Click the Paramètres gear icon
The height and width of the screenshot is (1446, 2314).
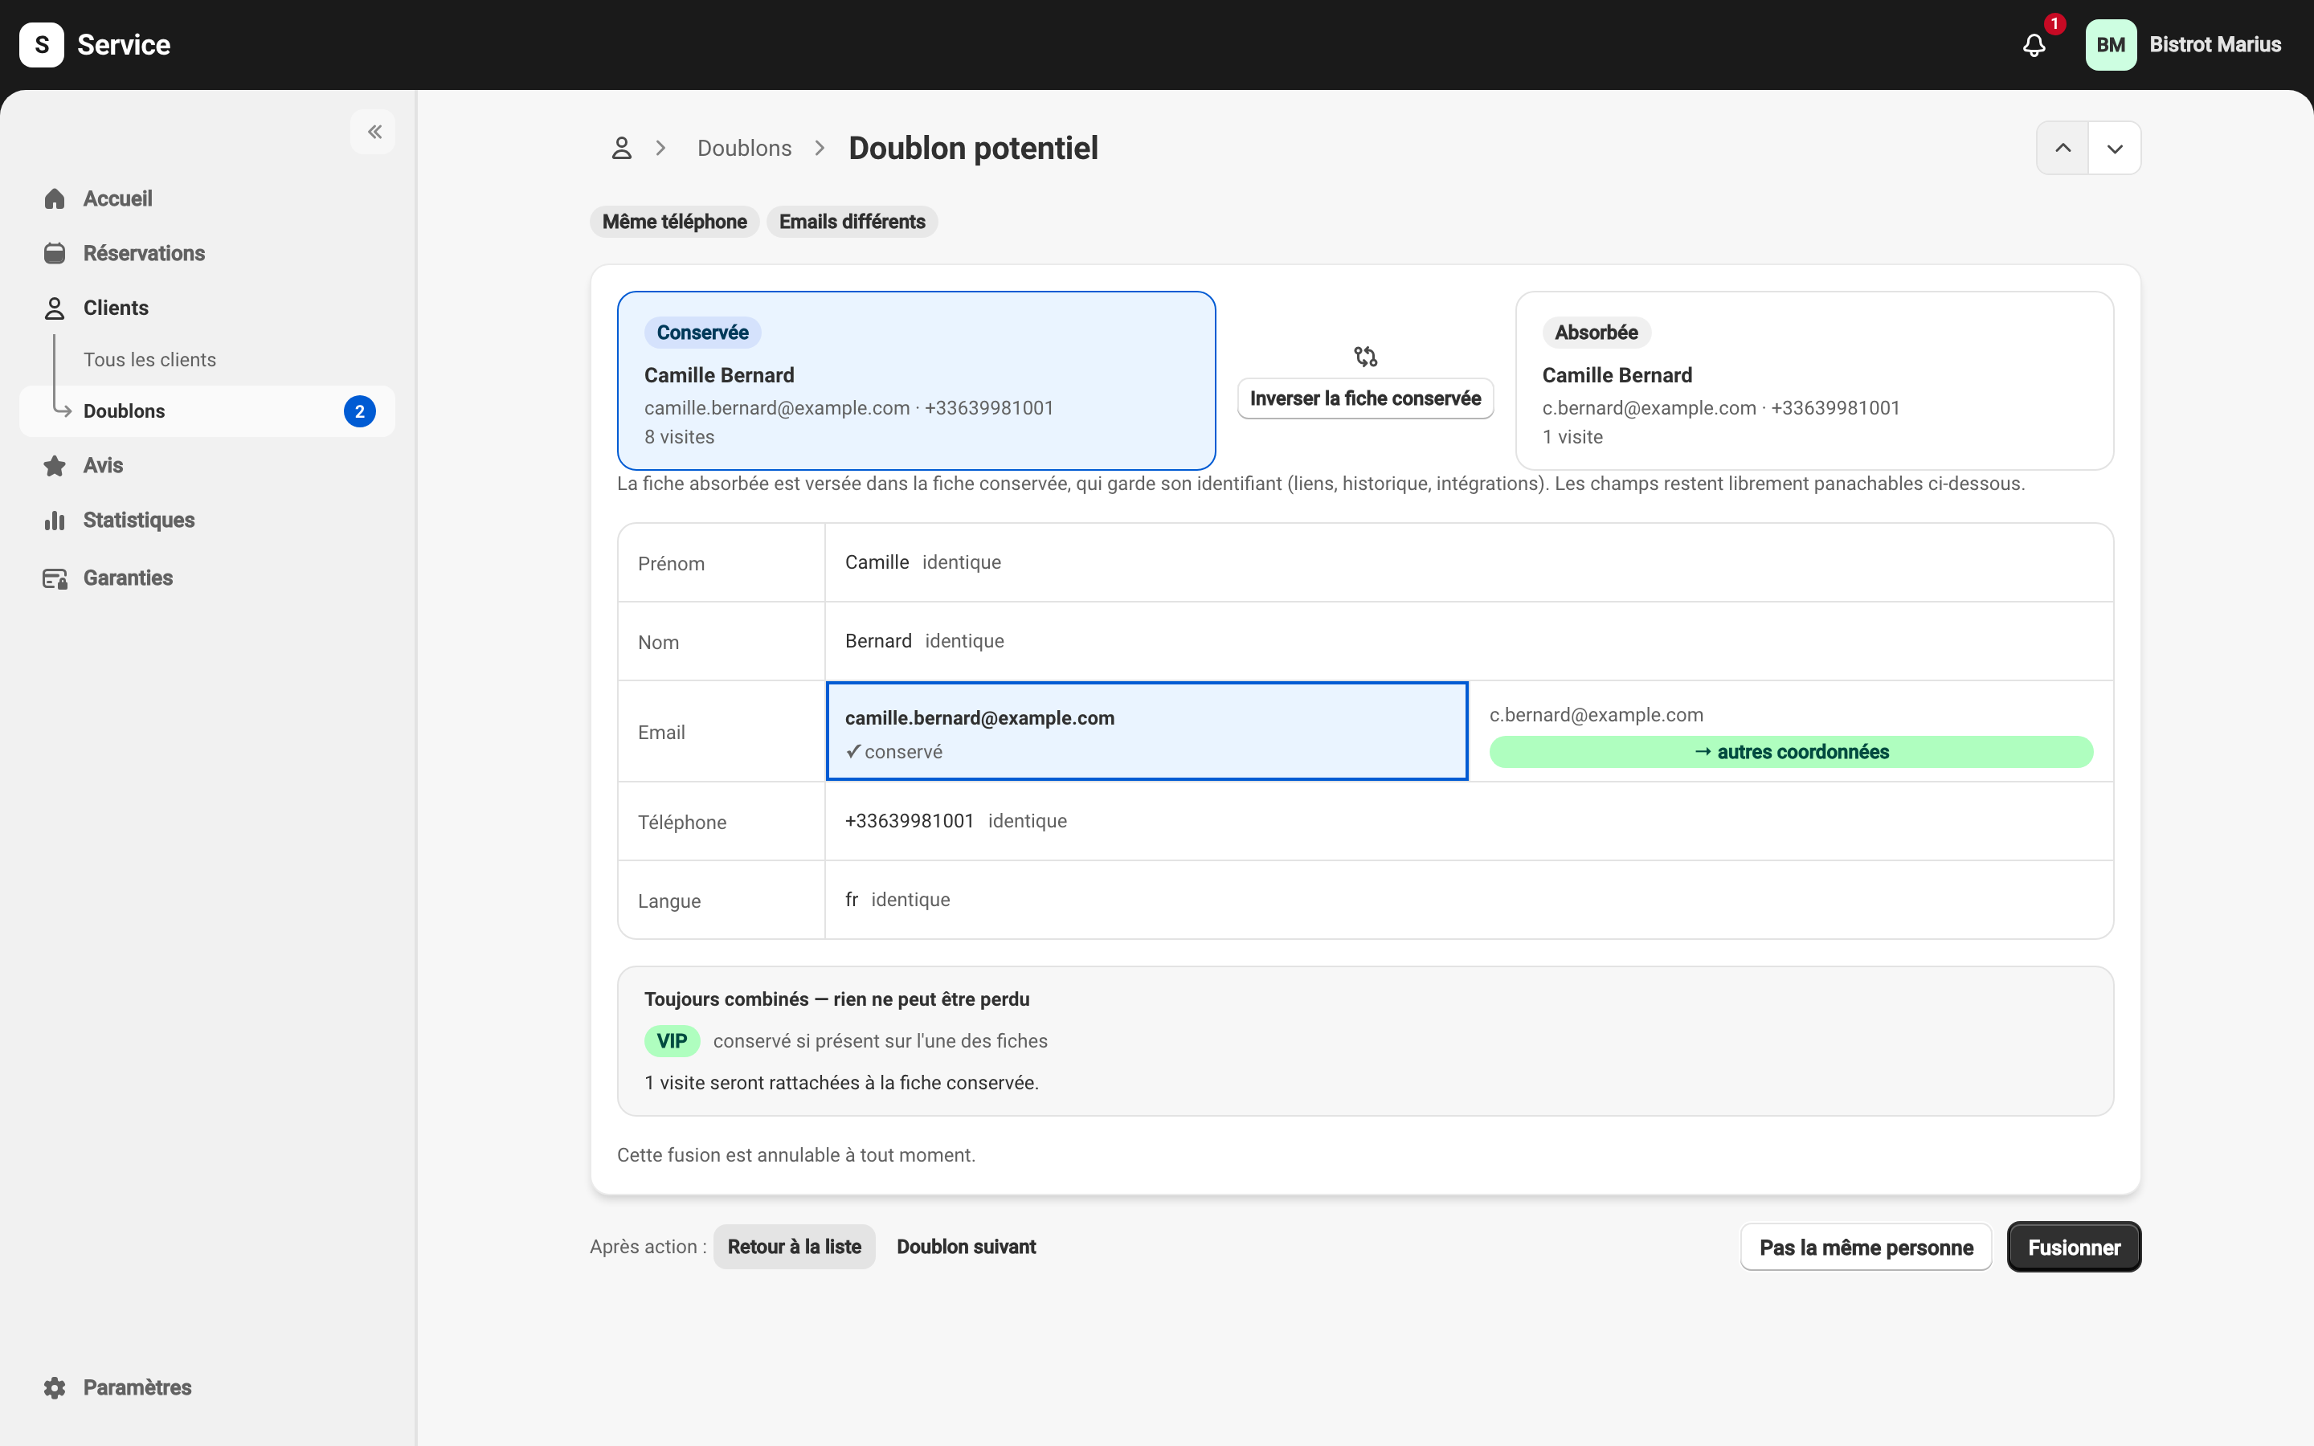pyautogui.click(x=55, y=1387)
